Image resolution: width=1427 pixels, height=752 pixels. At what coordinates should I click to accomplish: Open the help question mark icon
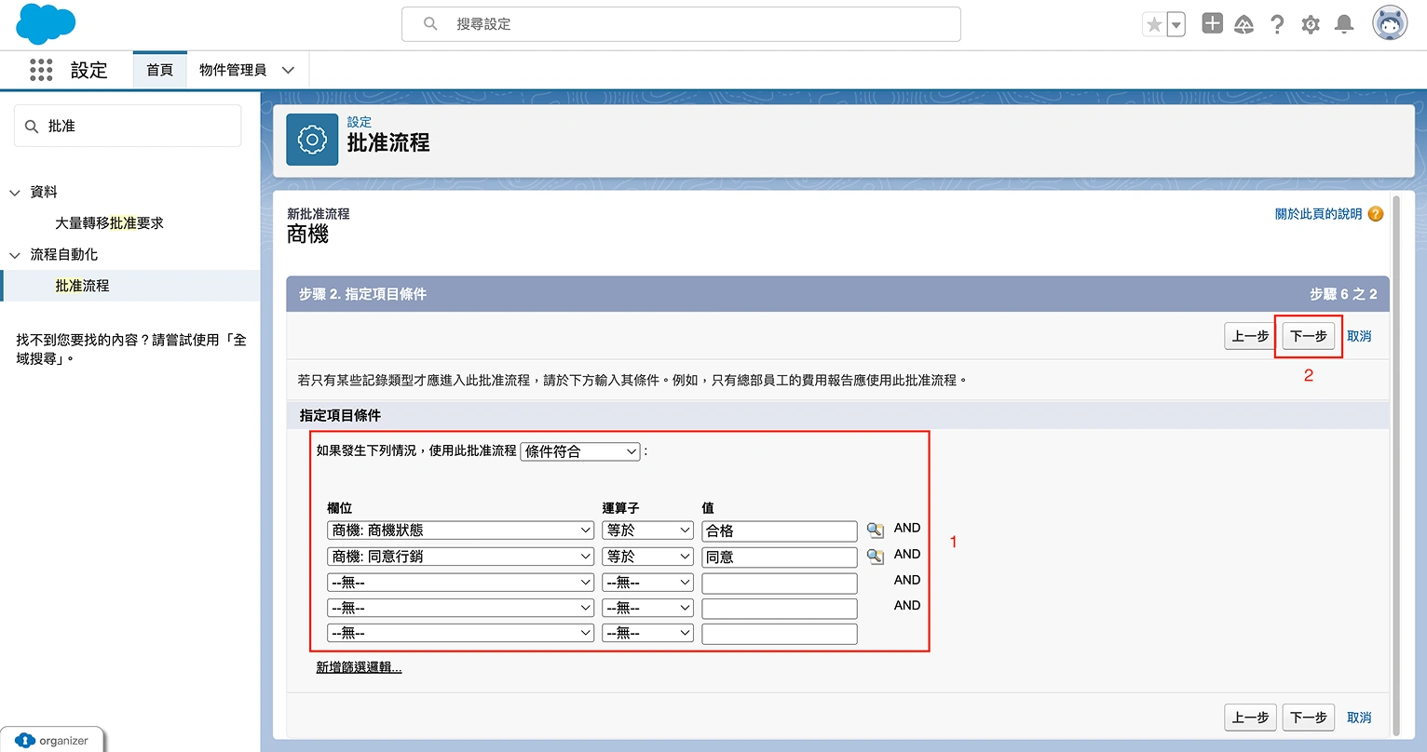pyautogui.click(x=1277, y=25)
